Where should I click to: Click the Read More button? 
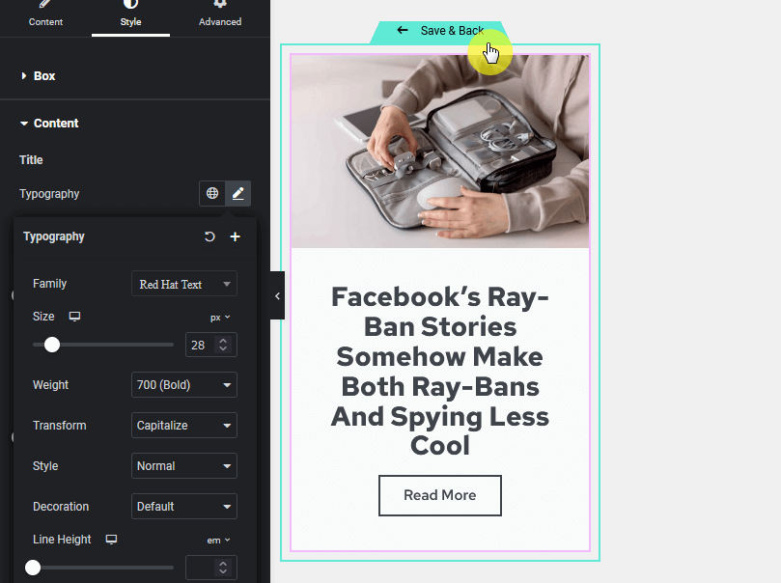point(440,495)
